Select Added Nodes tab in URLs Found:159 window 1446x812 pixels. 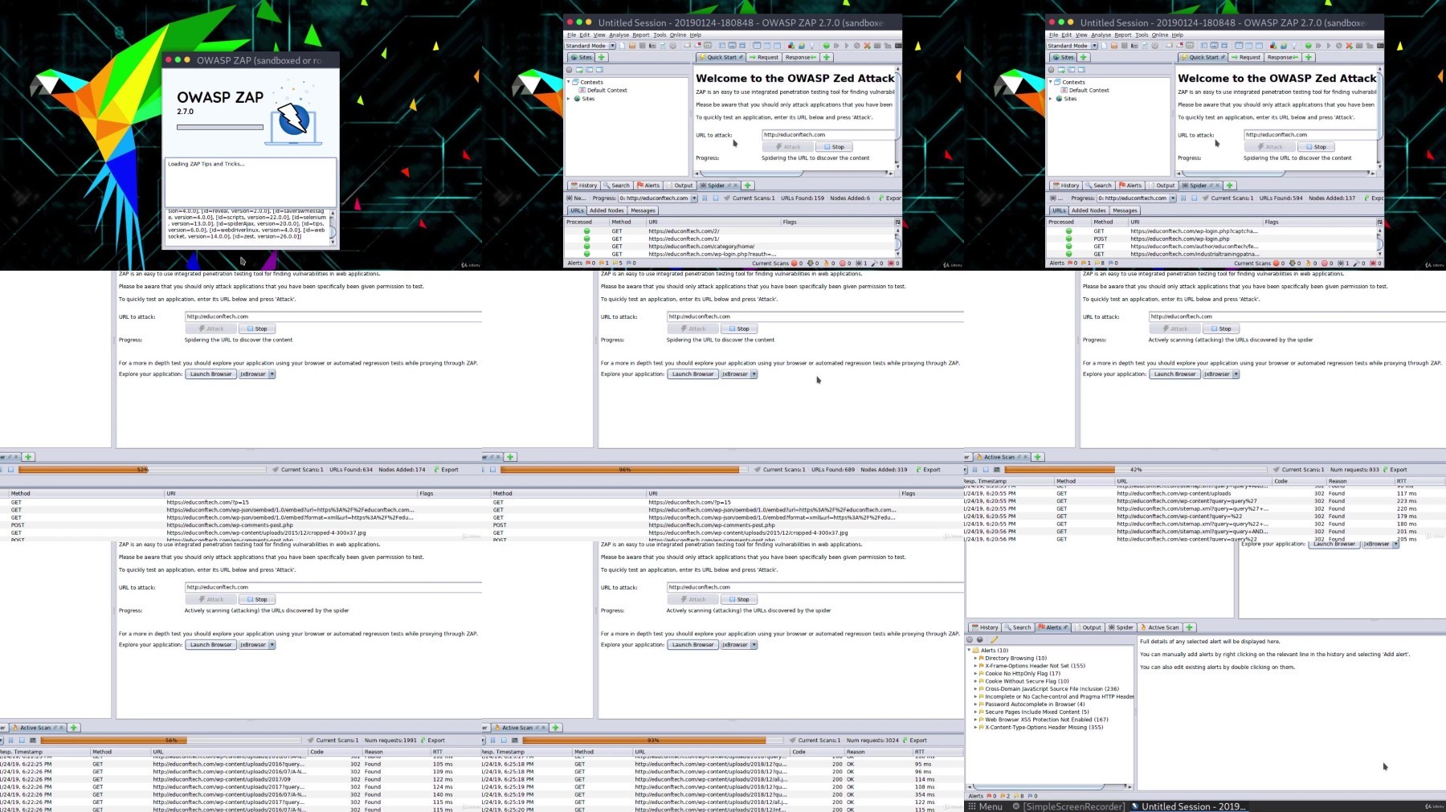coord(607,210)
